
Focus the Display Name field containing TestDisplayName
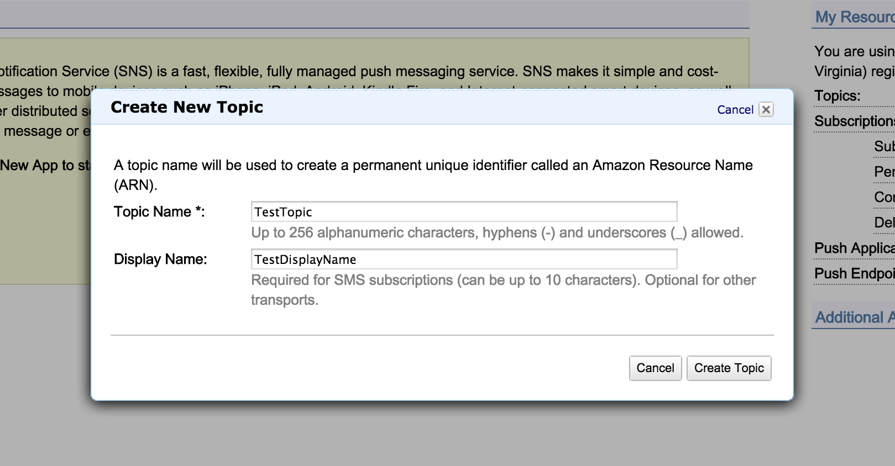[x=463, y=260]
